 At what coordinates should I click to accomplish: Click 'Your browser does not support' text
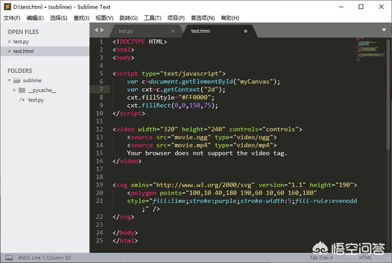[x=179, y=153]
